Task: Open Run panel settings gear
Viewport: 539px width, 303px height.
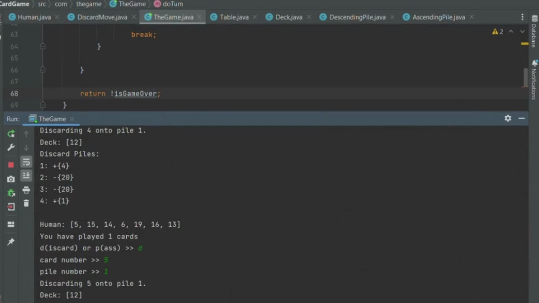Action: click(508, 118)
